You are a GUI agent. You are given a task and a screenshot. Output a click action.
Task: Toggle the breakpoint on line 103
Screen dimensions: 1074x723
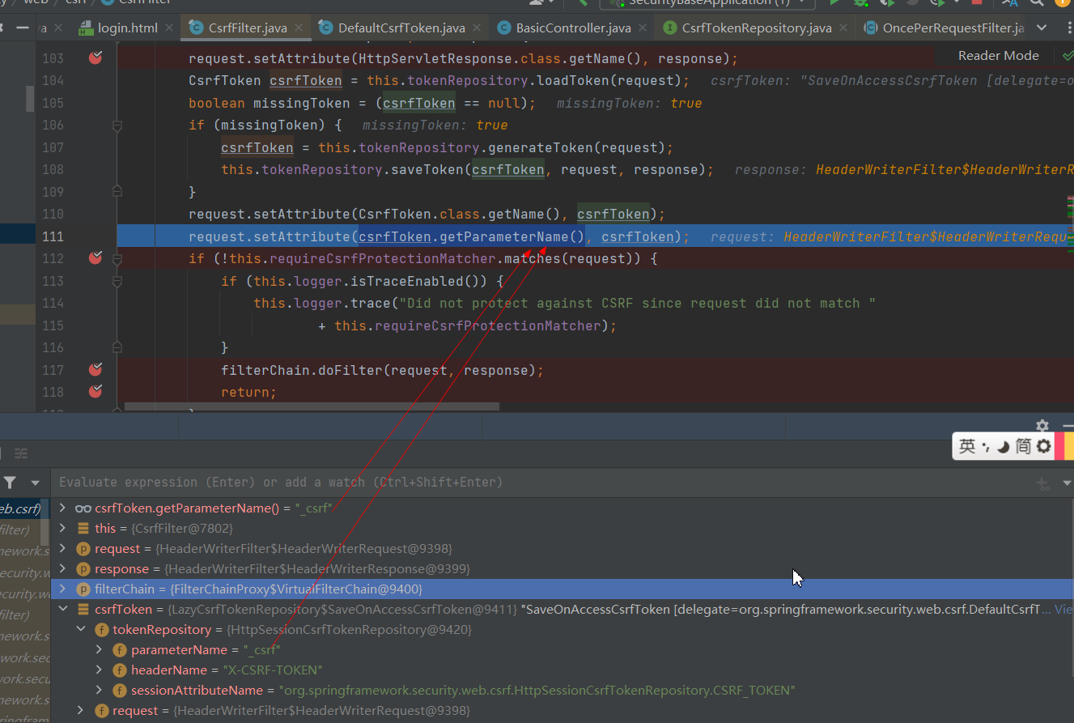point(95,57)
